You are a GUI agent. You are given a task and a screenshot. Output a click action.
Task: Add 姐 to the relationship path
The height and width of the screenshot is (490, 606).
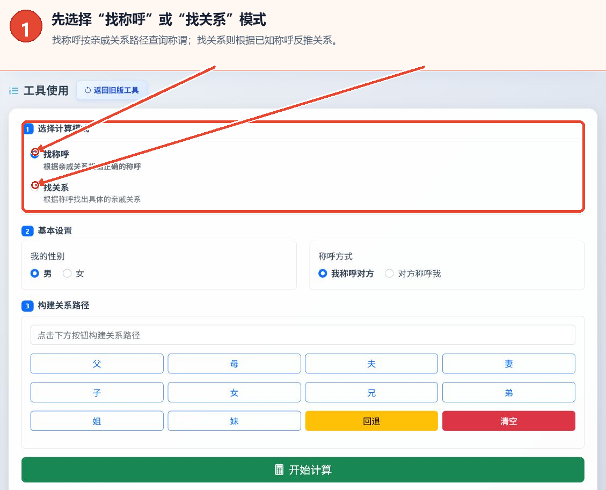[x=97, y=421]
